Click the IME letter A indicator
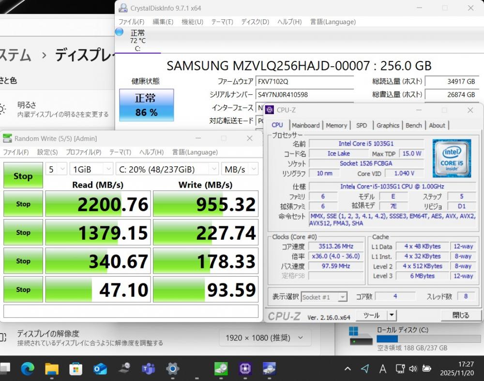Viewport: 484px width, 381px height. pyautogui.click(x=383, y=368)
